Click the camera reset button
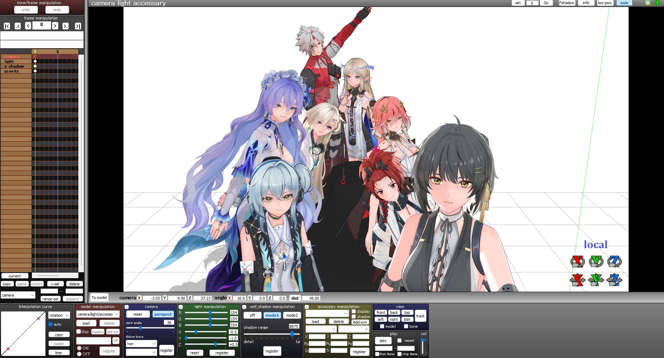The image size is (664, 358). point(138,314)
